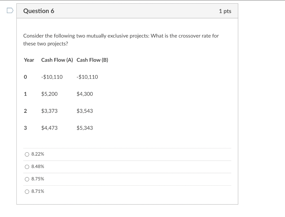Click the $3,373 cash flow value

[49, 111]
